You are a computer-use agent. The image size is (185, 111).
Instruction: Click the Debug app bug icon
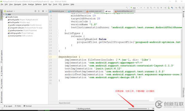tap(148, 8)
